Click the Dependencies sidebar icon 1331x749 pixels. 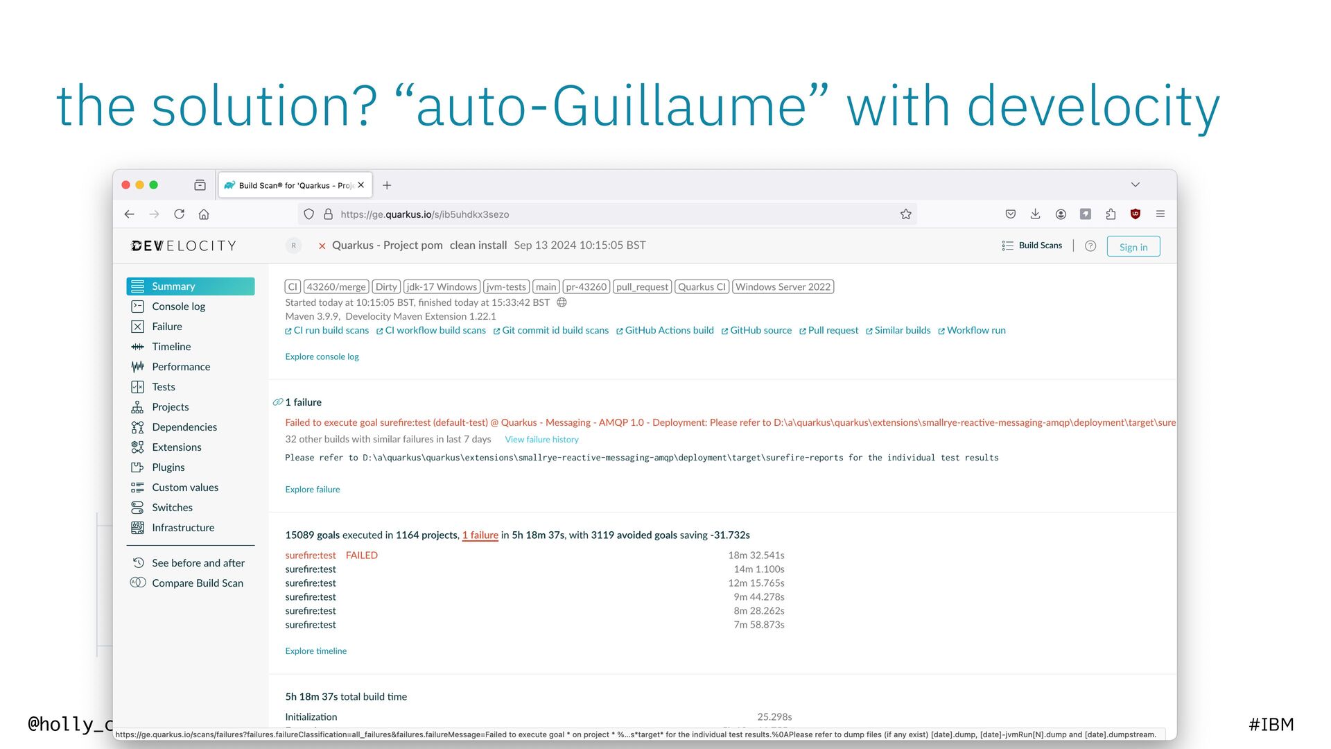click(x=137, y=427)
